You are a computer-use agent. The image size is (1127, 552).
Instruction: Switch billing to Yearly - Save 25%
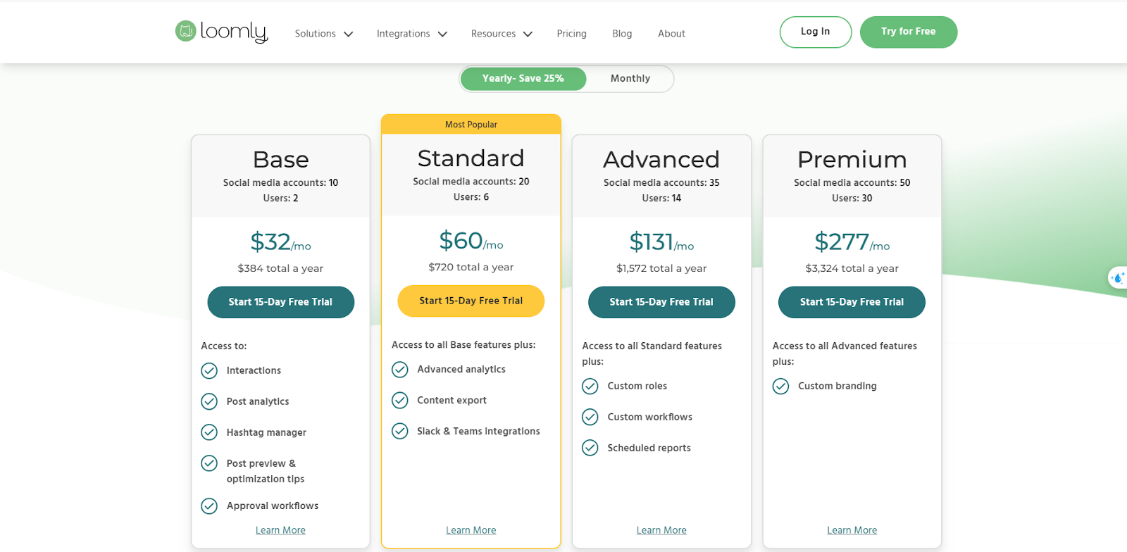click(523, 79)
